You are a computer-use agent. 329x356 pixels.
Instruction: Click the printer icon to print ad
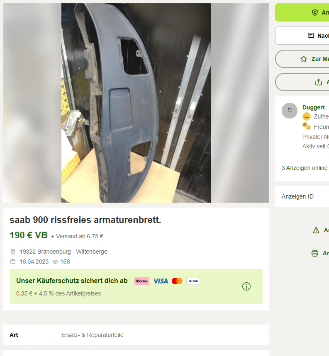click(x=314, y=253)
